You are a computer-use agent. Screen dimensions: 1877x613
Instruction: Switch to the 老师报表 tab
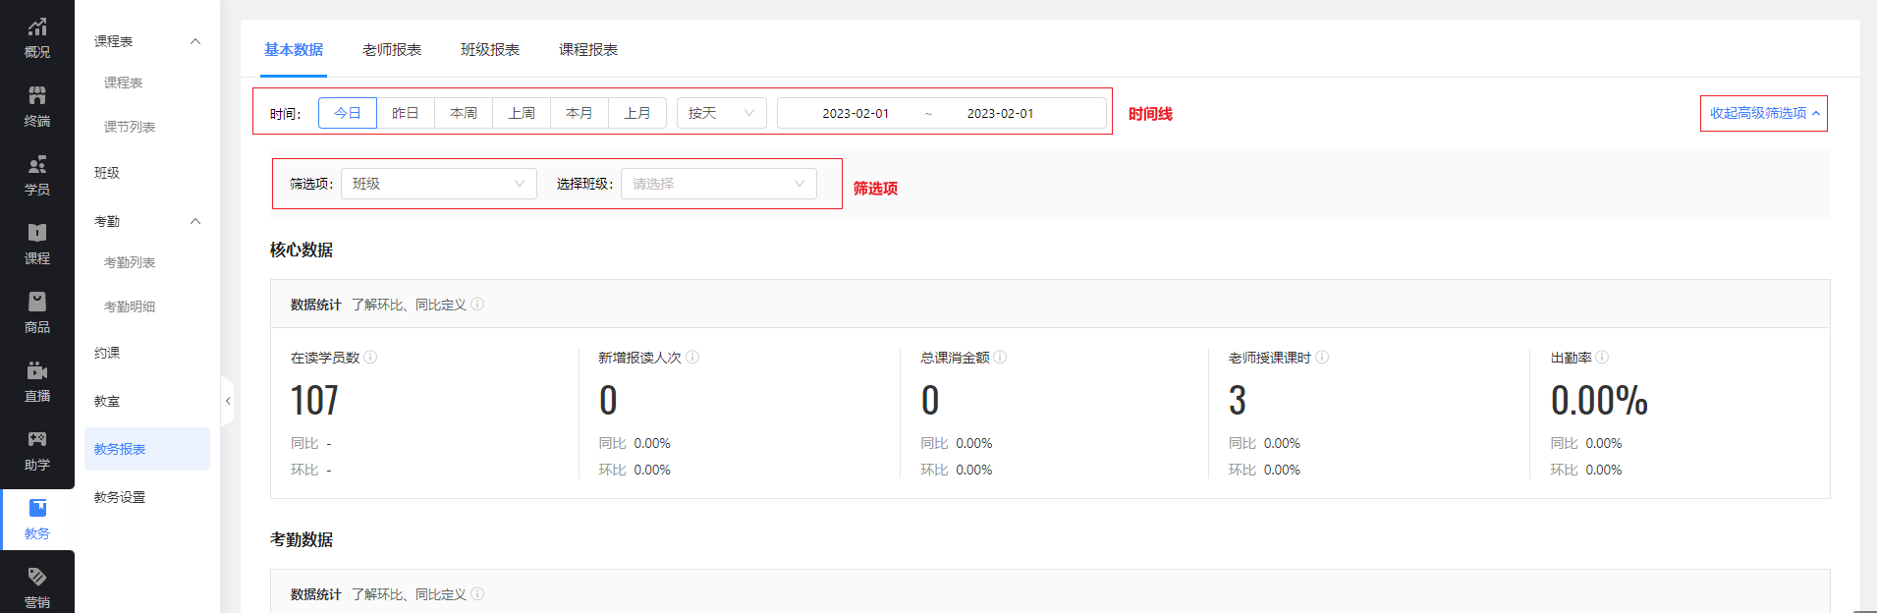click(392, 50)
